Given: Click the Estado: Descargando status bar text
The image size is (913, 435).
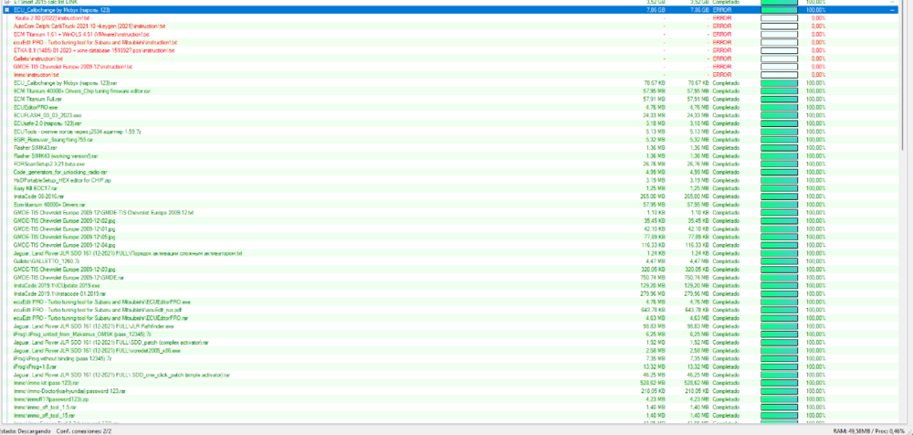Looking at the screenshot, I should tap(26, 429).
